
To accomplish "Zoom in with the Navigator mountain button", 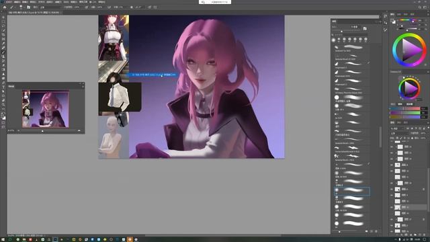I will 79,130.
